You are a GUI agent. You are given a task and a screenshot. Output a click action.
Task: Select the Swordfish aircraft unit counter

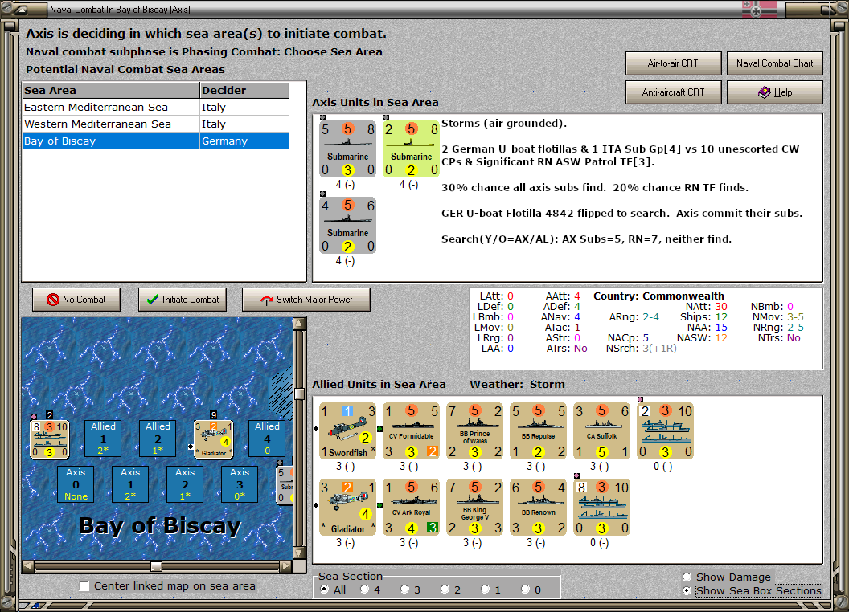click(x=347, y=430)
